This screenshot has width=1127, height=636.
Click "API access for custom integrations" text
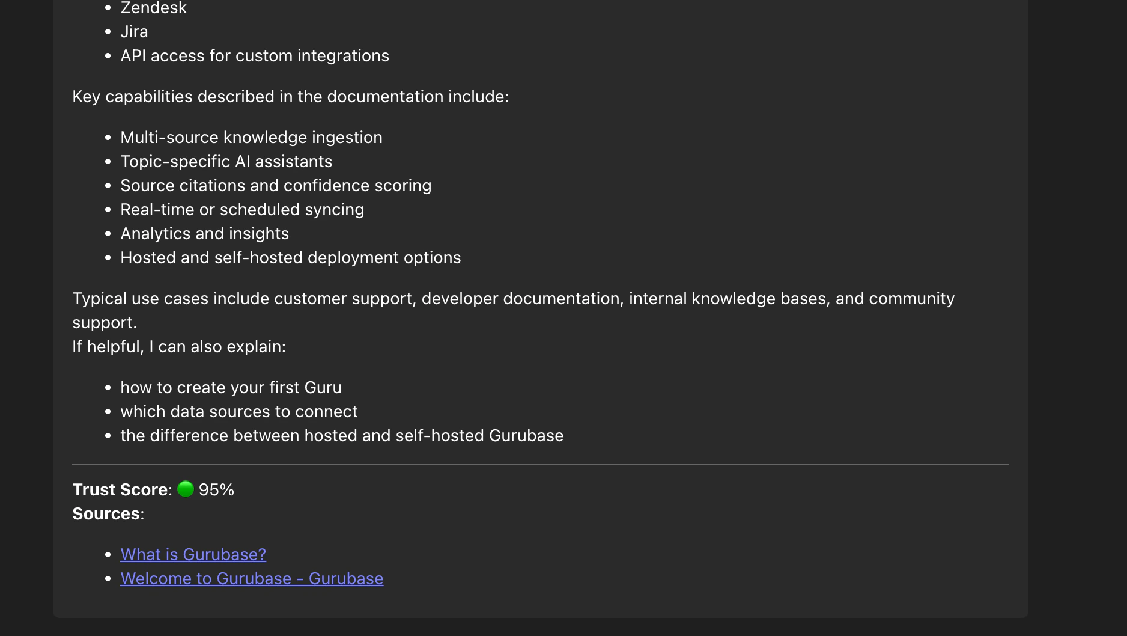pyautogui.click(x=255, y=55)
